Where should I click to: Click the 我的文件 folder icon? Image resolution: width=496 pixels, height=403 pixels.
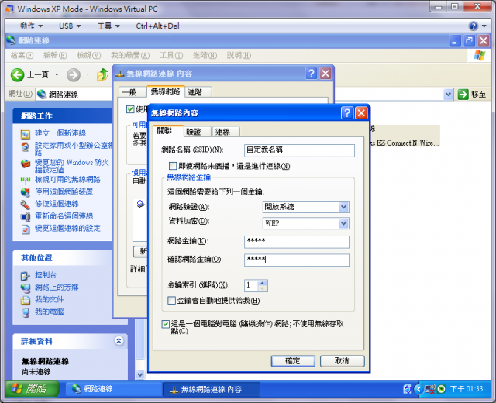coord(26,300)
